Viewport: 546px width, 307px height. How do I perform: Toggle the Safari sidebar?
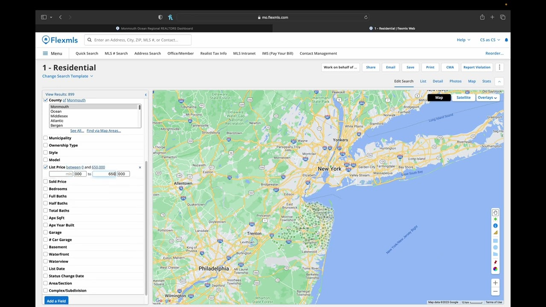click(x=44, y=17)
